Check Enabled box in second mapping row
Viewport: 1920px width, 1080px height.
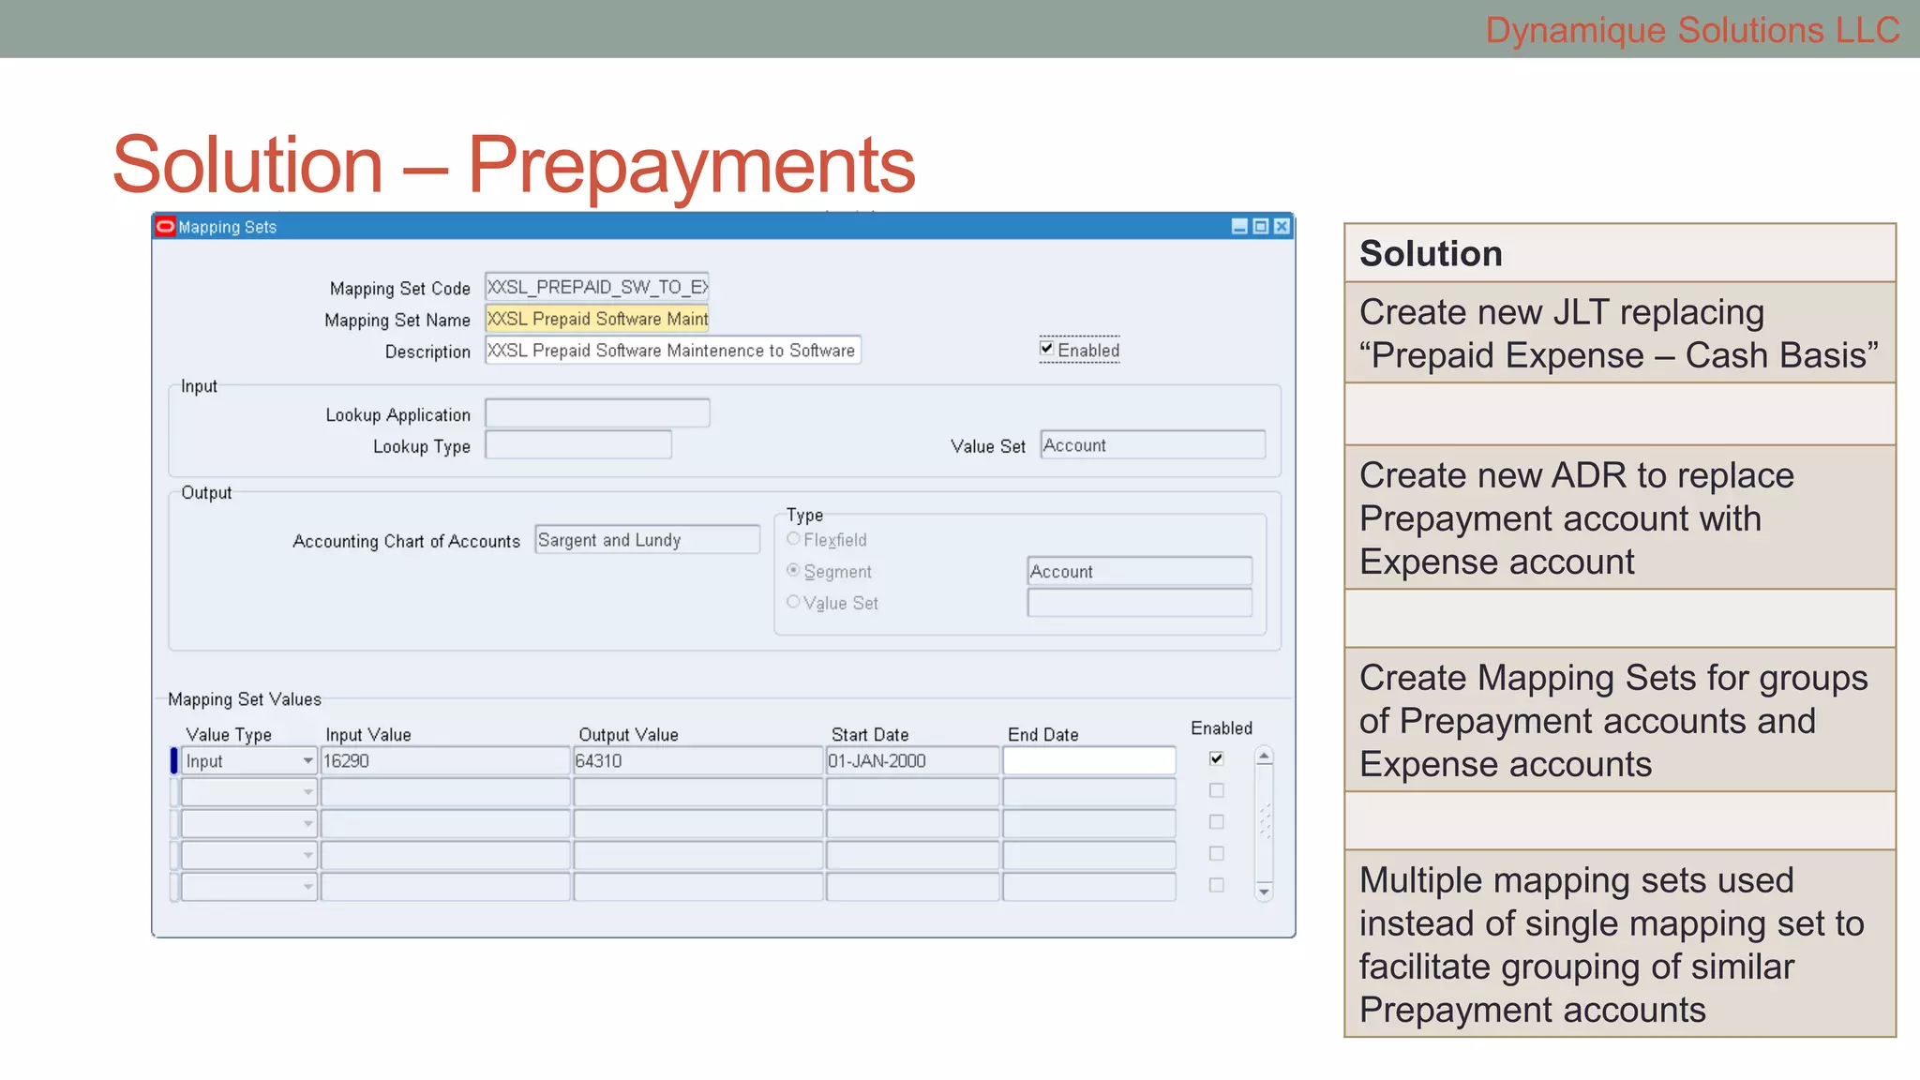[1216, 790]
